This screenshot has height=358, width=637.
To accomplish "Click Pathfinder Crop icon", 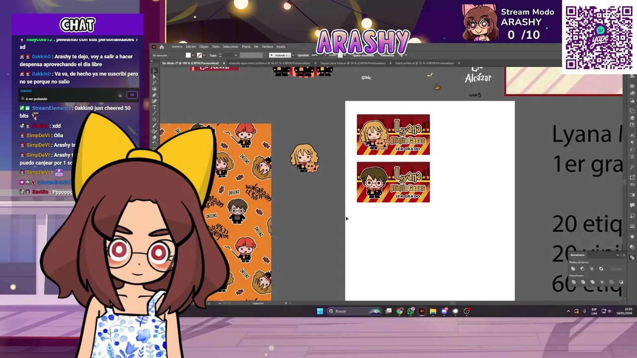I will (602, 282).
